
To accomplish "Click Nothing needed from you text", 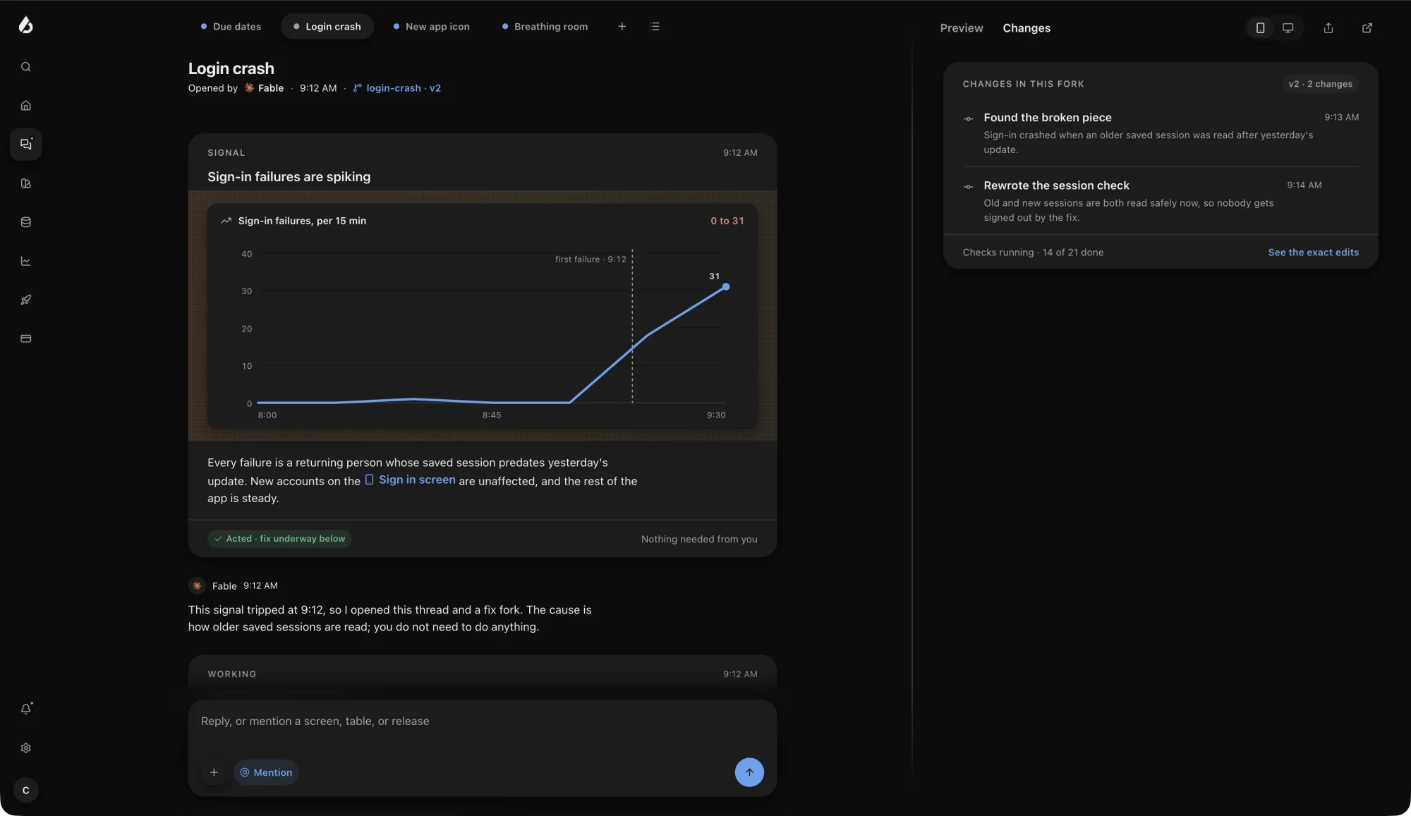I will point(699,540).
